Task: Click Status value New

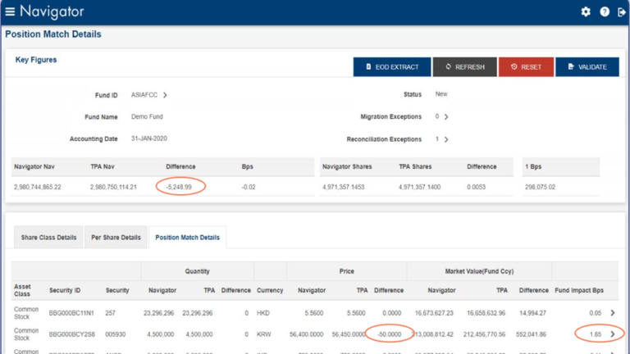Action: (441, 94)
